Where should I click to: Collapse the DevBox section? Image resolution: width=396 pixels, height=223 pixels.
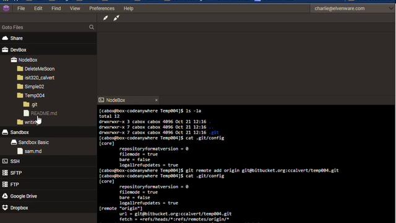(x=18, y=50)
